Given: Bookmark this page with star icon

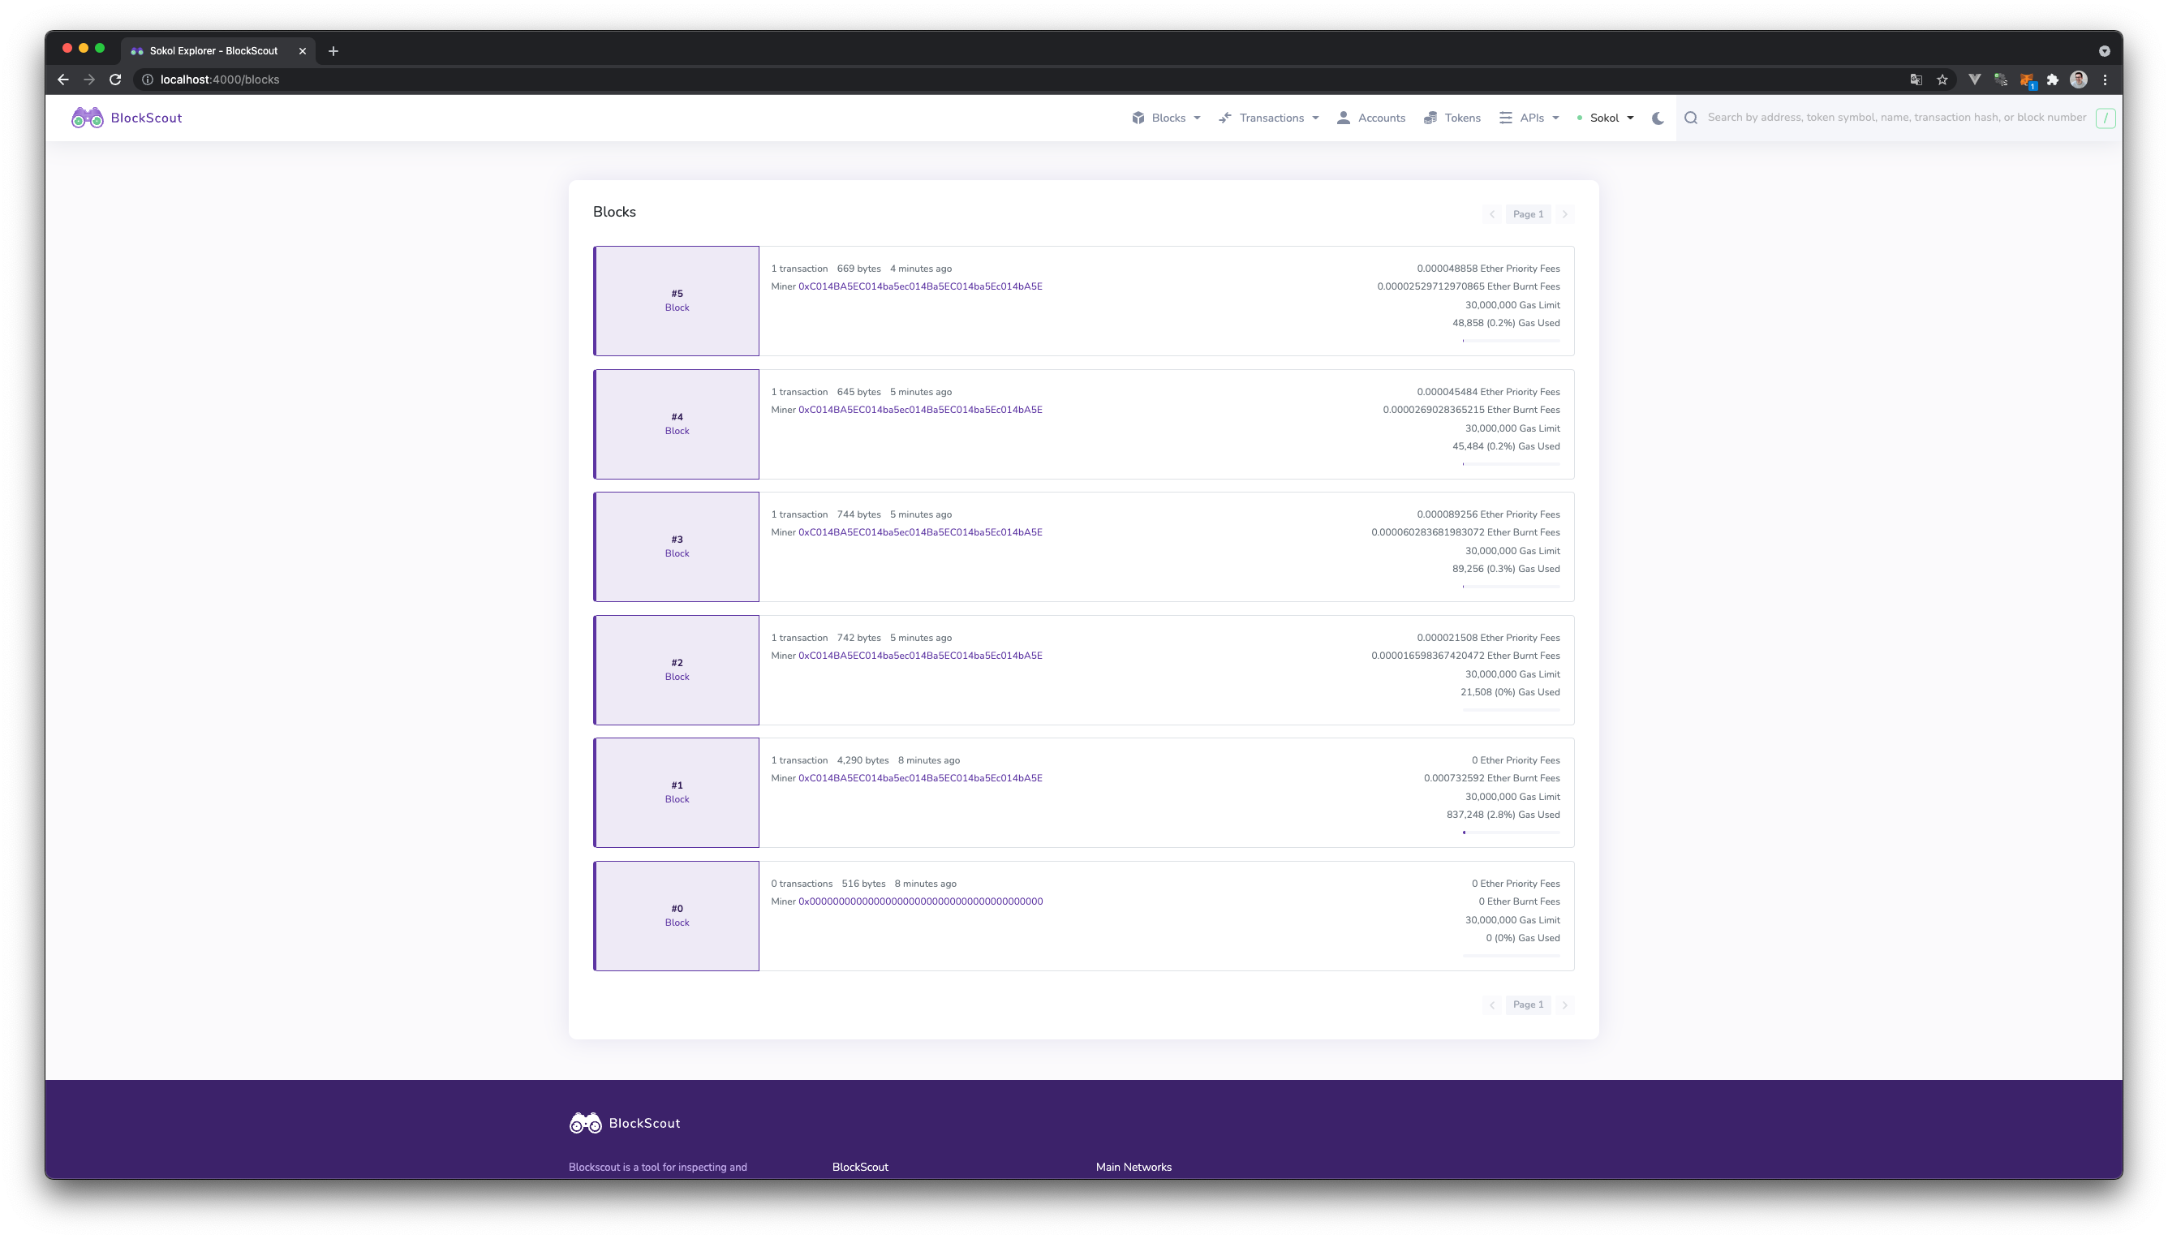Looking at the screenshot, I should 1942,80.
